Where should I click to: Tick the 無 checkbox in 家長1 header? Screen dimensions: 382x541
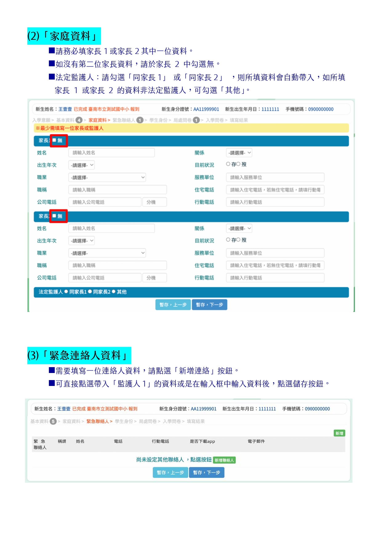pos(54,140)
